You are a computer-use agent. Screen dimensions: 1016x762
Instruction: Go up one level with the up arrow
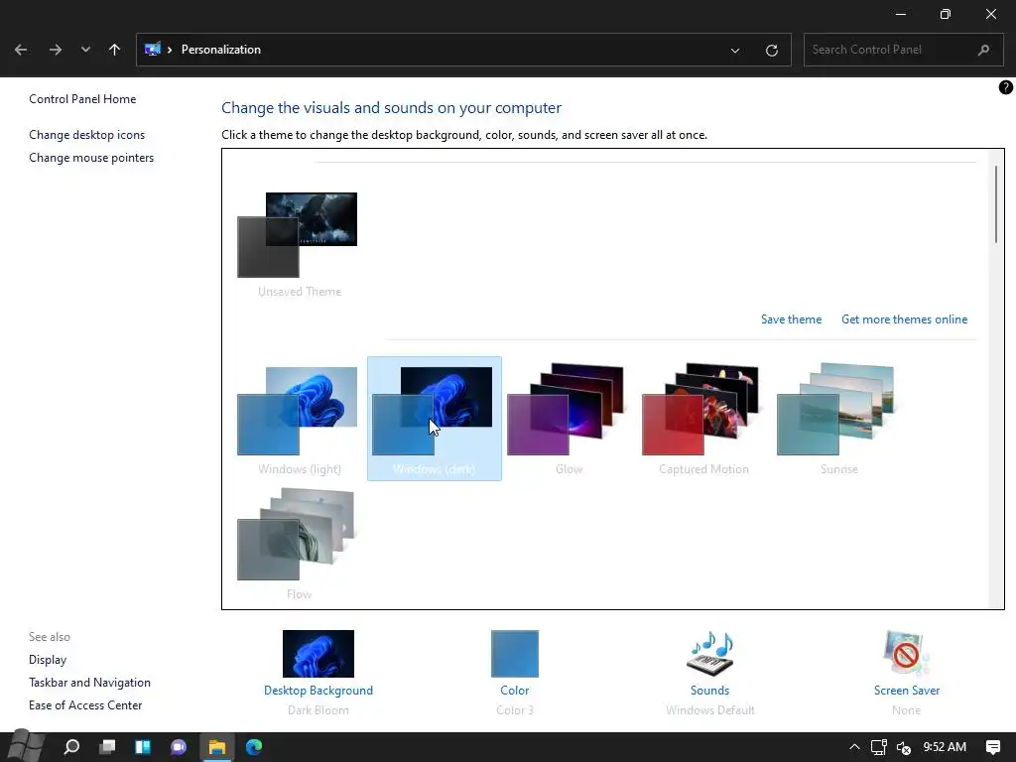[115, 50]
